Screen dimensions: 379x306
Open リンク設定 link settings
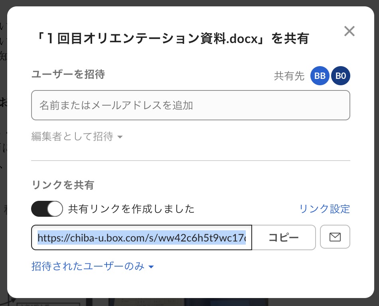point(324,208)
